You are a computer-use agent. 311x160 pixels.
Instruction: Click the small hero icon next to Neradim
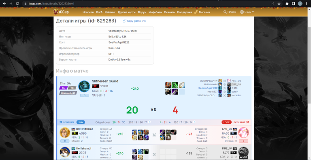pyautogui.click(x=229, y=95)
